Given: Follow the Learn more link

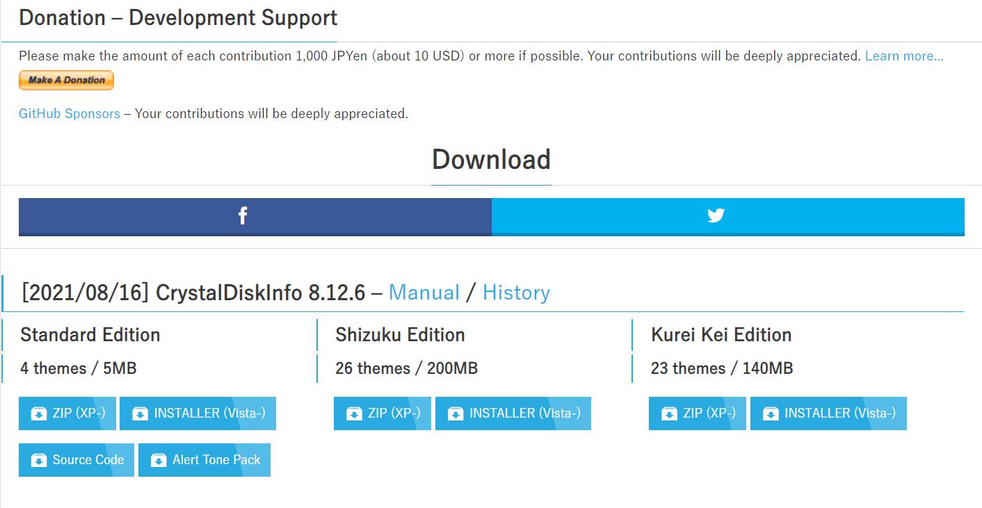Looking at the screenshot, I should pyautogui.click(x=904, y=56).
